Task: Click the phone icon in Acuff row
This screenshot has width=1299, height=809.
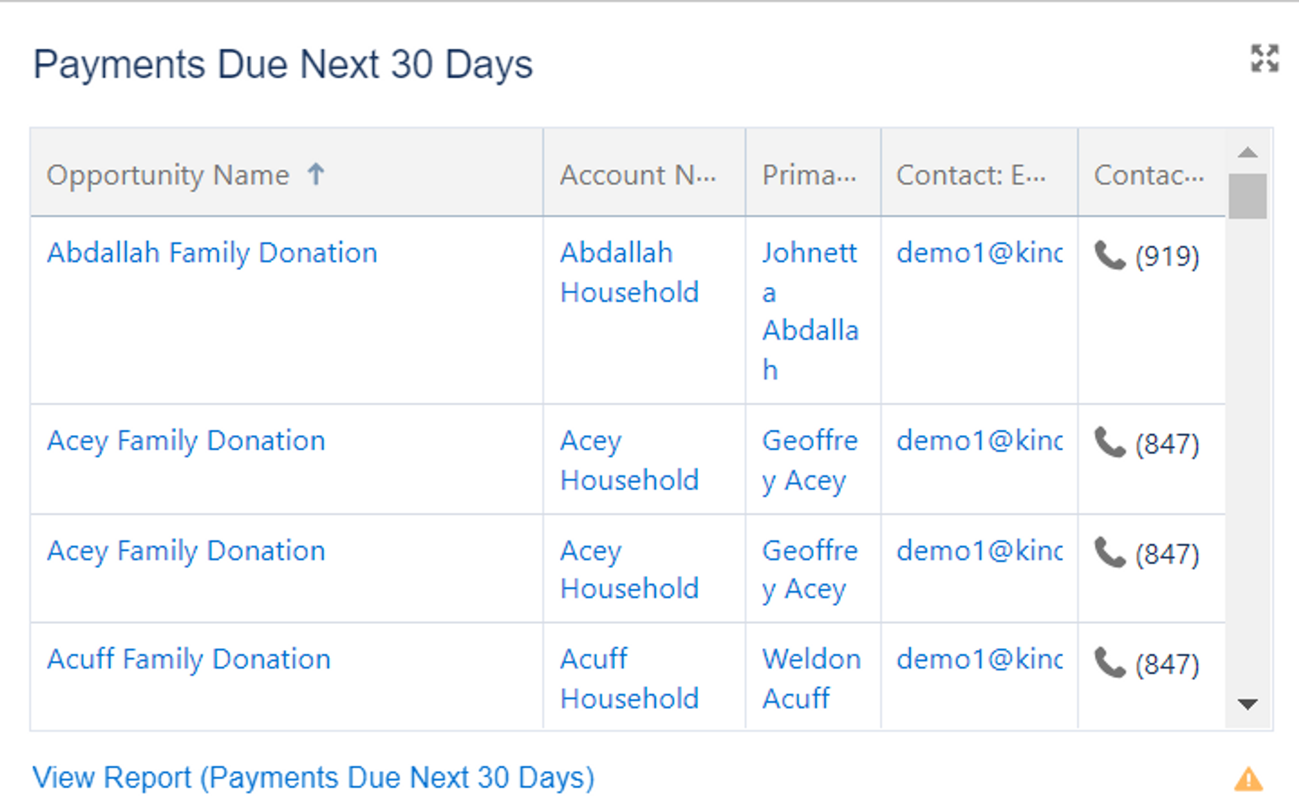Action: [x=1109, y=663]
